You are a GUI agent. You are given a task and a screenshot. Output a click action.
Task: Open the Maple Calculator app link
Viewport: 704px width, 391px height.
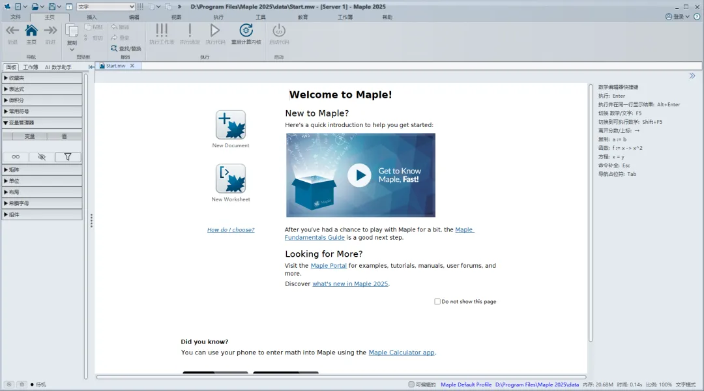click(x=402, y=353)
